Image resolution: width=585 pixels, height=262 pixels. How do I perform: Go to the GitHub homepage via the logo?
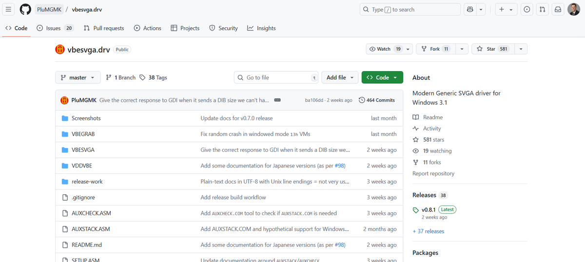coord(25,9)
